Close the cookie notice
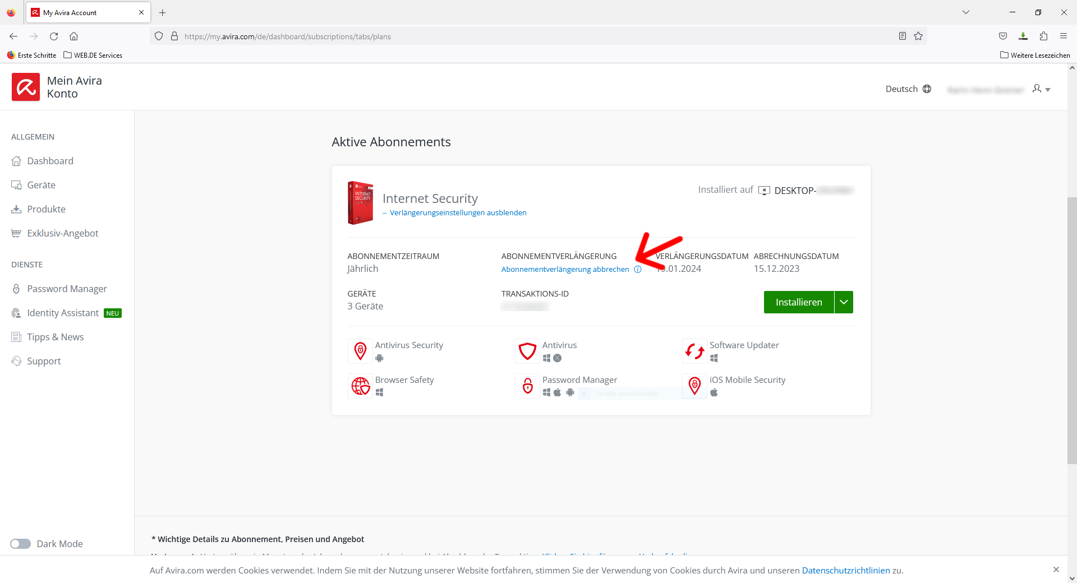This screenshot has width=1077, height=583. click(x=1056, y=570)
